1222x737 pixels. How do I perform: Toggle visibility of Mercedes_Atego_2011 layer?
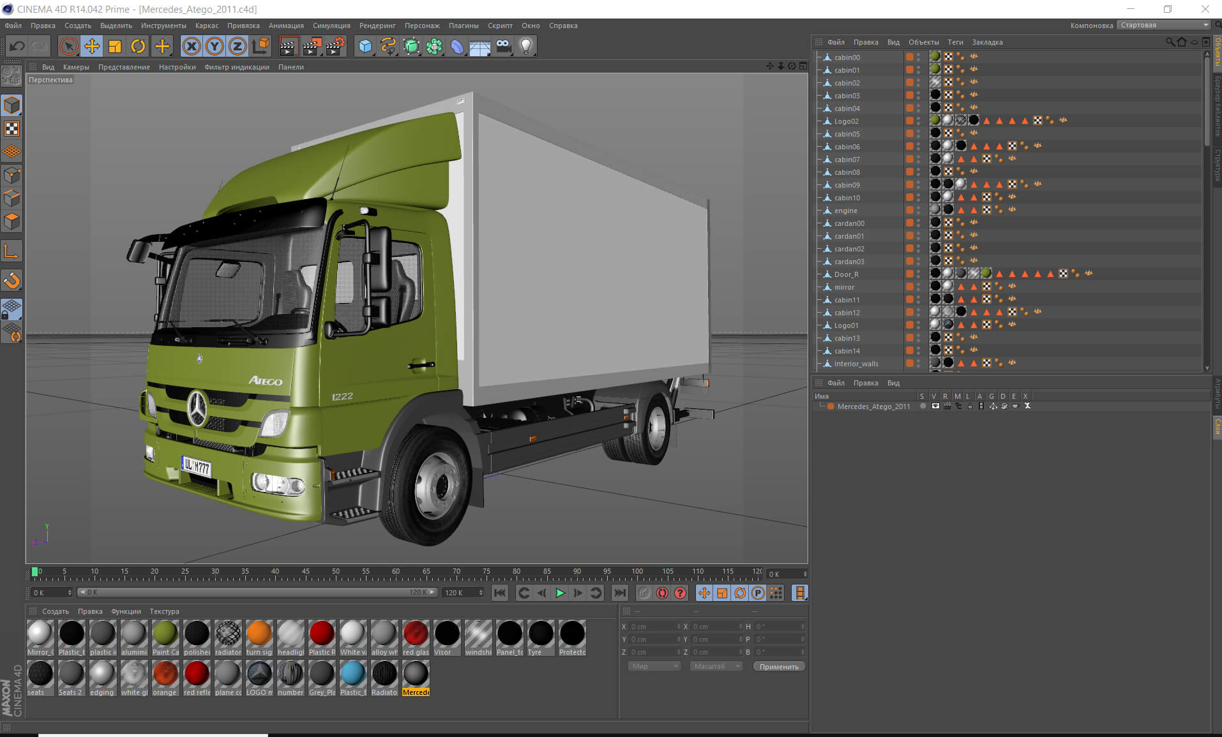(935, 406)
